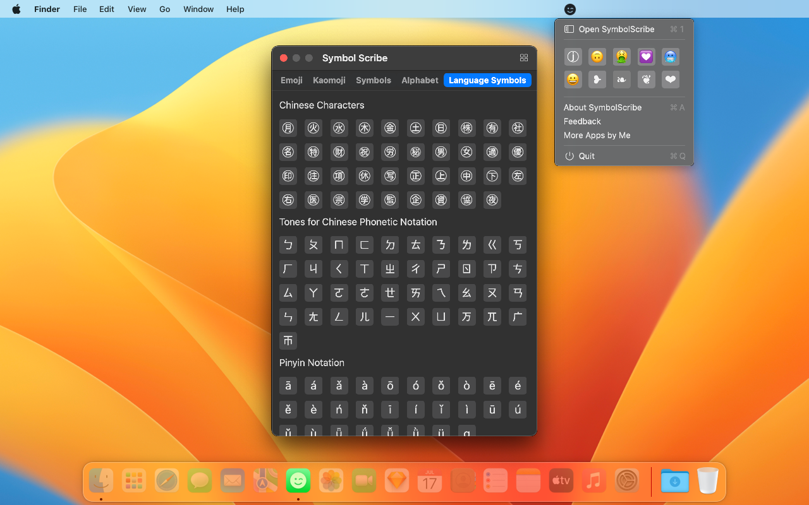The height and width of the screenshot is (505, 809).
Task: Click the circled j symbol in popup
Action: (x=573, y=57)
